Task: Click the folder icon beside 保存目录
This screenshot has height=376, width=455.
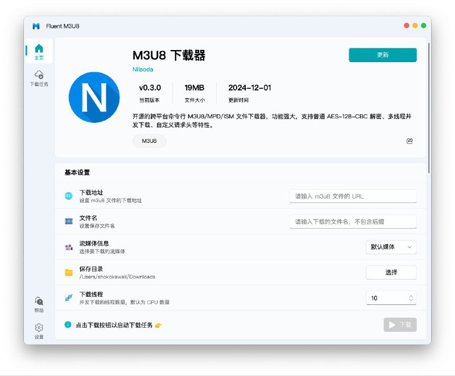Action: pos(69,272)
